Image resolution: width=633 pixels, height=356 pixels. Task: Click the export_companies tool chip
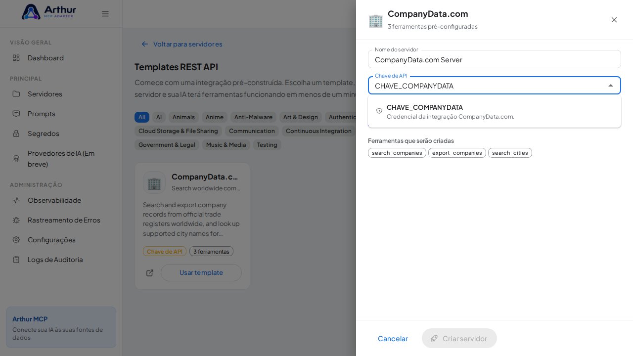[x=457, y=153]
